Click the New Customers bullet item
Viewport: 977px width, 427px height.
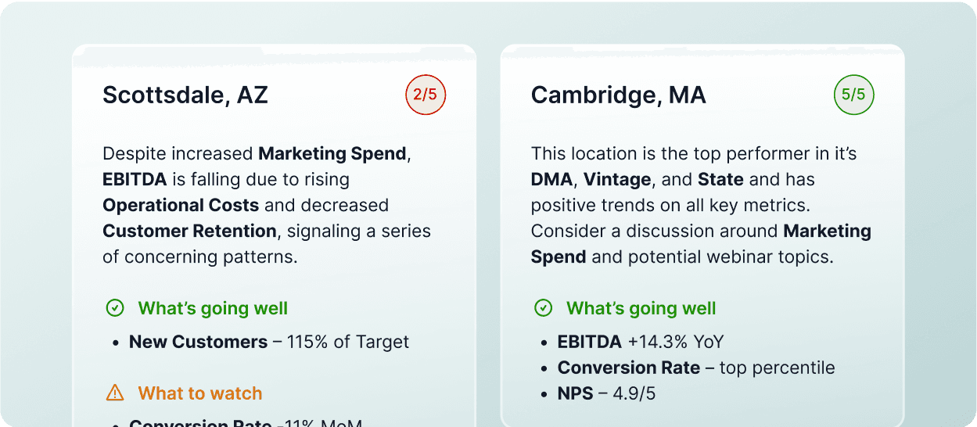268,342
